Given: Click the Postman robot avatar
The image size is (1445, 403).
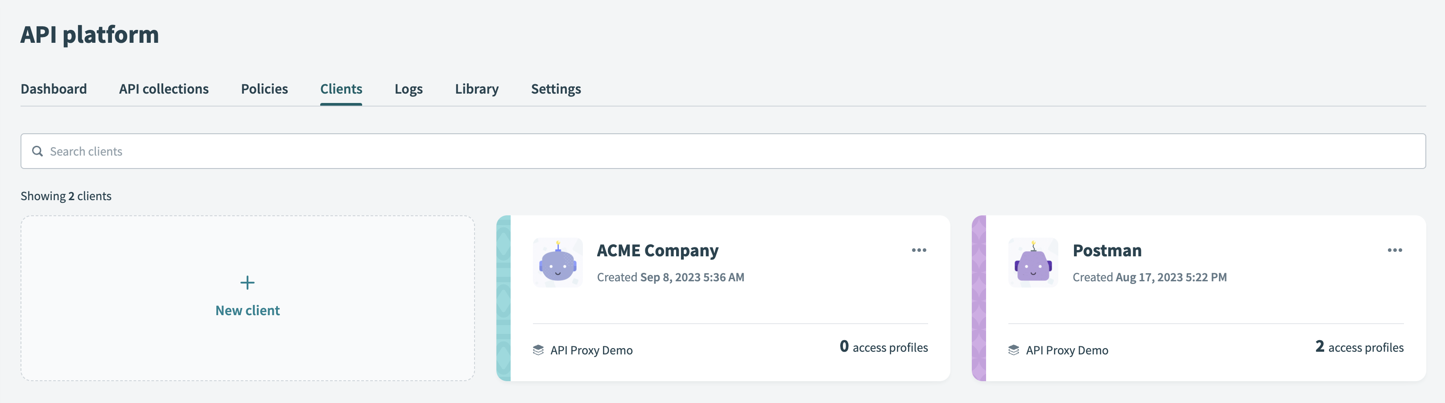Looking at the screenshot, I should pos(1033,262).
